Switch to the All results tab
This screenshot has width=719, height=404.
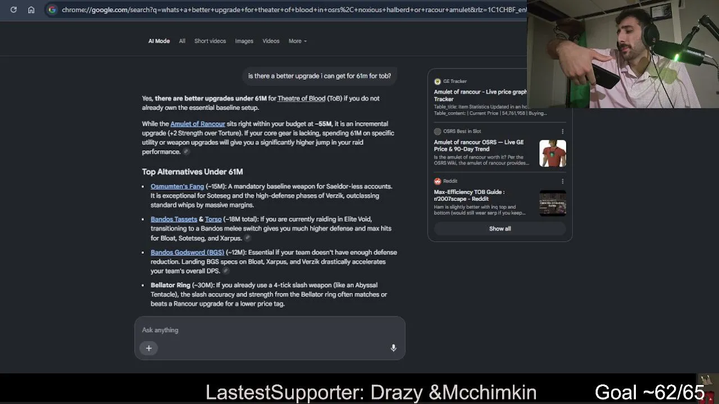pyautogui.click(x=182, y=41)
